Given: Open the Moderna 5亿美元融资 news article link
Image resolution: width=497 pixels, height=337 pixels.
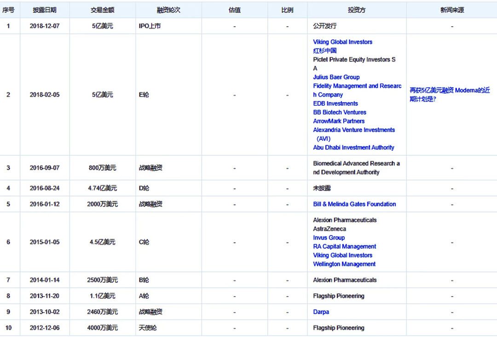Looking at the screenshot, I should [450, 95].
